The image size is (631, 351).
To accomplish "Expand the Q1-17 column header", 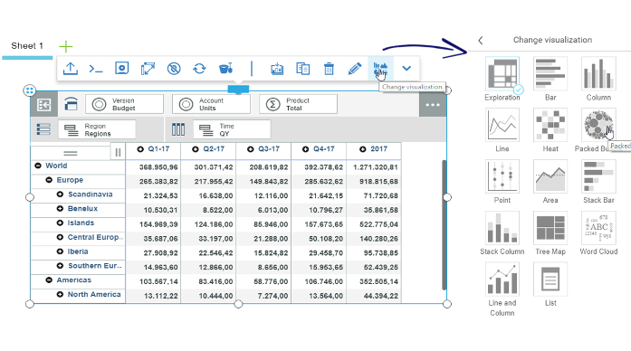I will point(140,149).
